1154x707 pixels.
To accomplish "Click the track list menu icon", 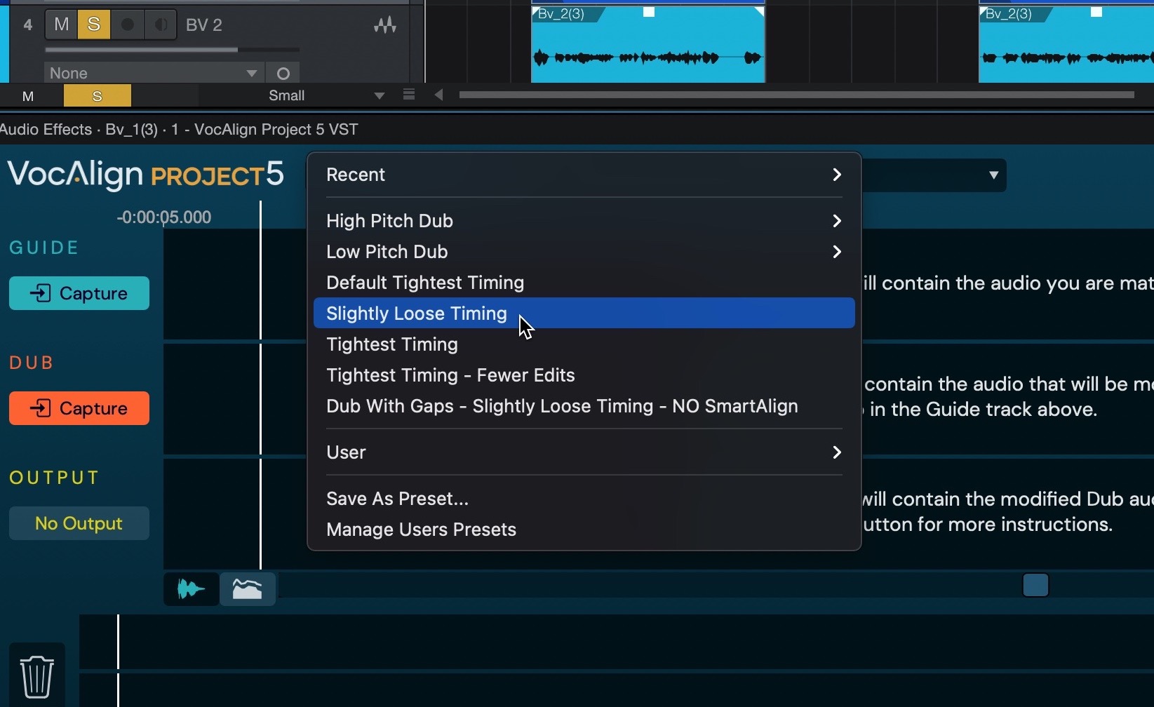I will [x=409, y=95].
